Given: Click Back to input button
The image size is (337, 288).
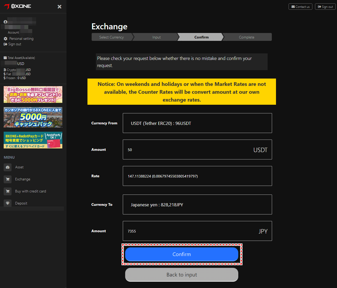Looking at the screenshot, I should click(182, 275).
